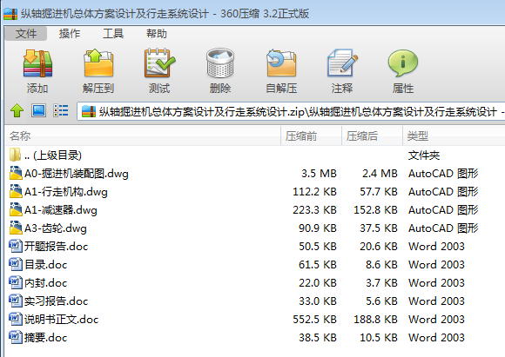
Task: Sort by 类型 column header
Action: point(454,136)
